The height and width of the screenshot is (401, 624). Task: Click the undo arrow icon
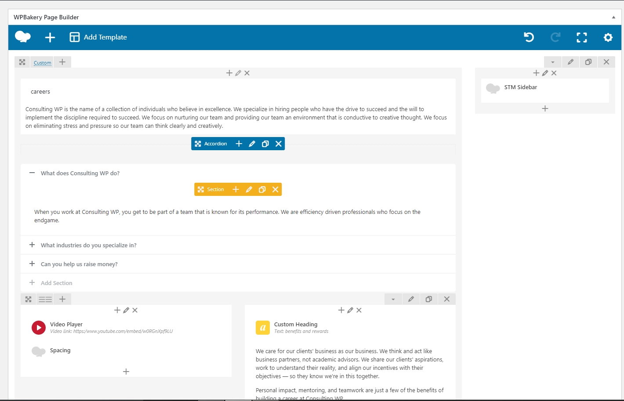click(x=529, y=37)
